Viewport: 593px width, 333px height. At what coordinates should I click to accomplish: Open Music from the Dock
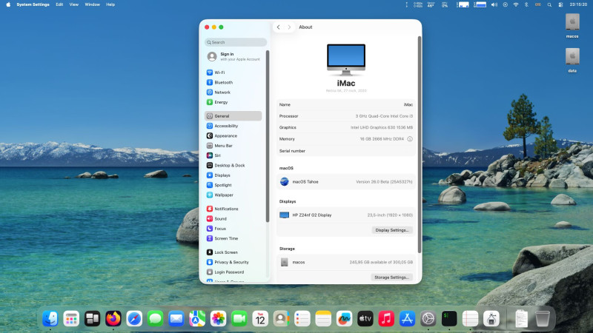click(386, 319)
